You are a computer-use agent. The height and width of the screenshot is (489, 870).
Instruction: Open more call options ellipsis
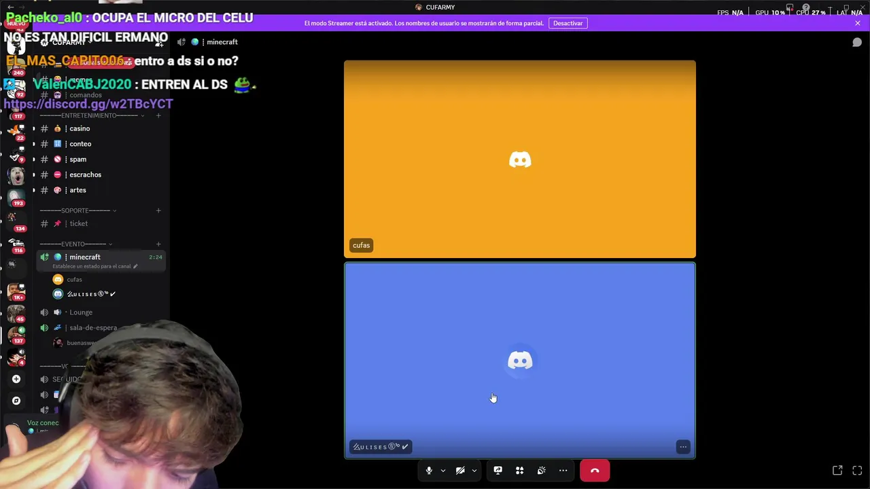pyautogui.click(x=563, y=471)
